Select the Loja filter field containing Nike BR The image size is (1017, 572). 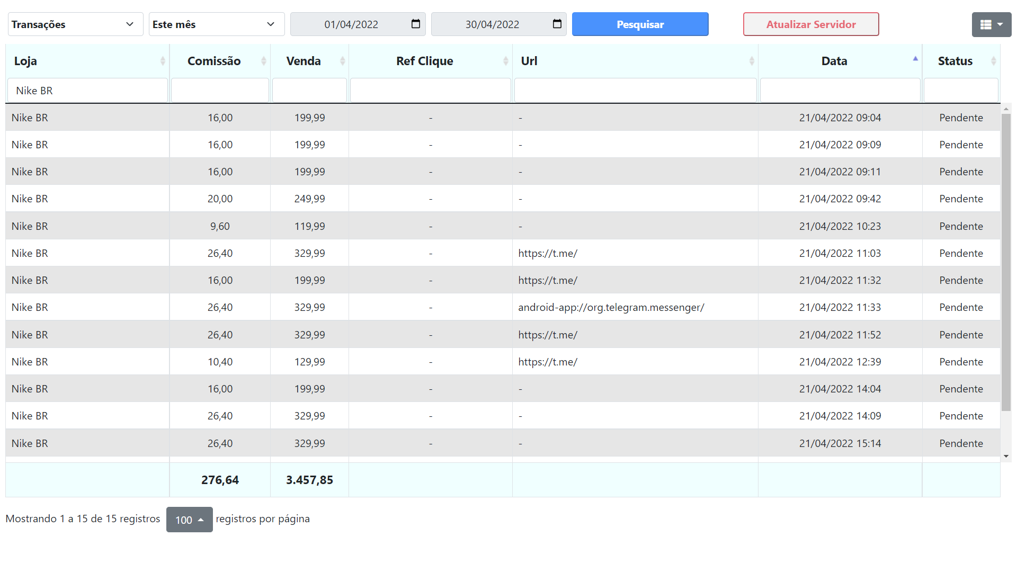87,90
